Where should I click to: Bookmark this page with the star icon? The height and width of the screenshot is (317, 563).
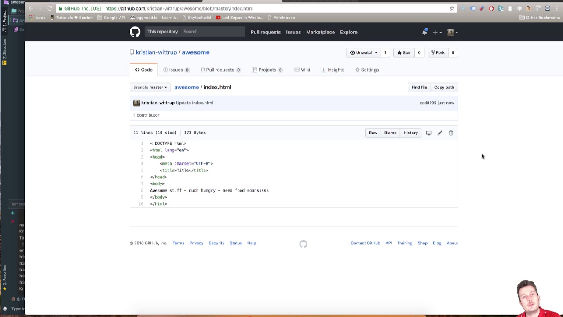tap(452, 8)
